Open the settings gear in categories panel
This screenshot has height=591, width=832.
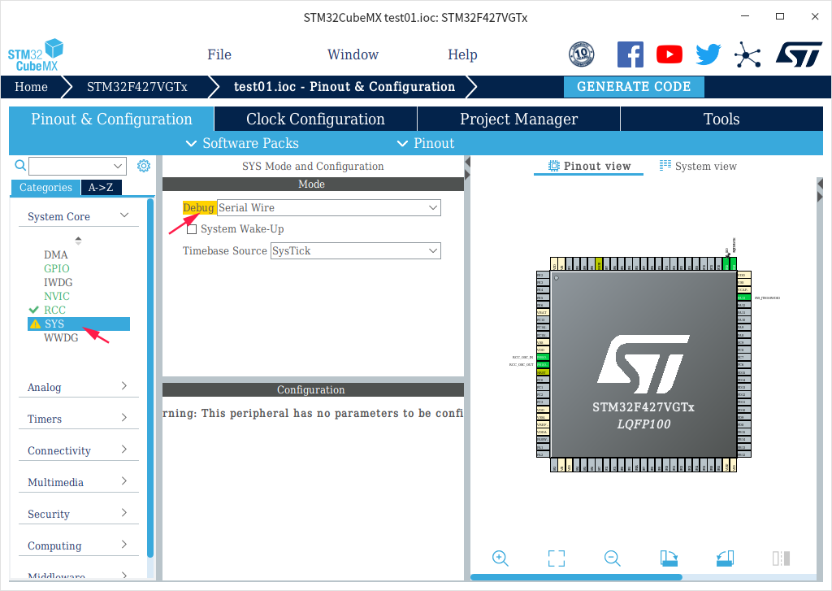click(143, 166)
